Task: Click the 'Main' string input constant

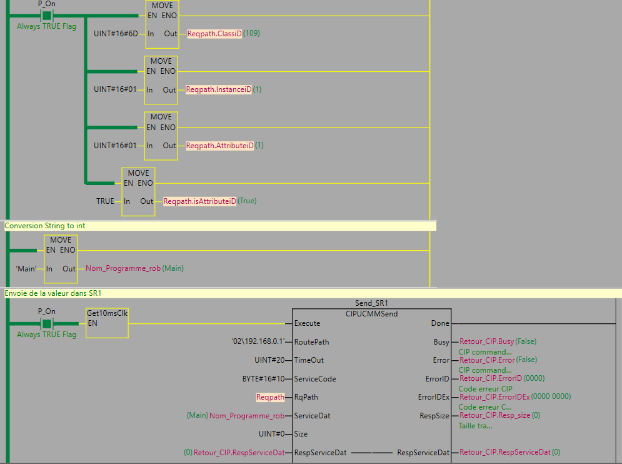Action: [x=26, y=269]
